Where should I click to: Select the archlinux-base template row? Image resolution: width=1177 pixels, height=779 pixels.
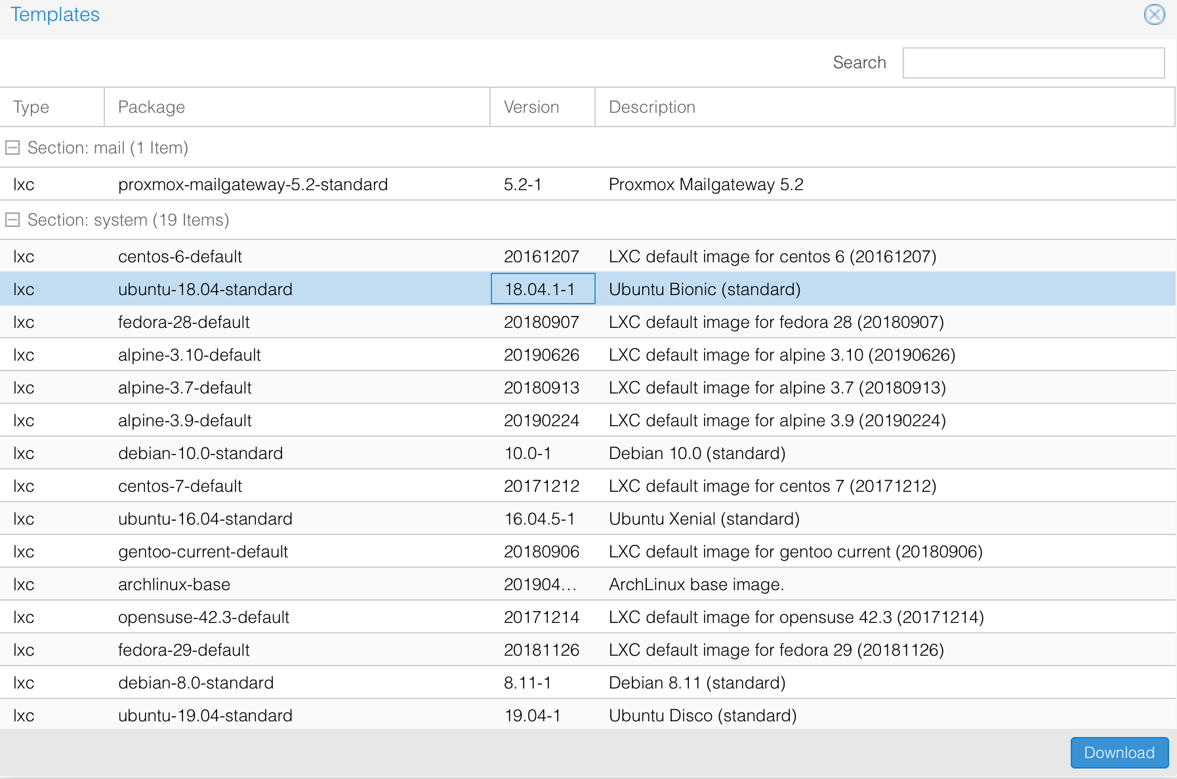(174, 584)
